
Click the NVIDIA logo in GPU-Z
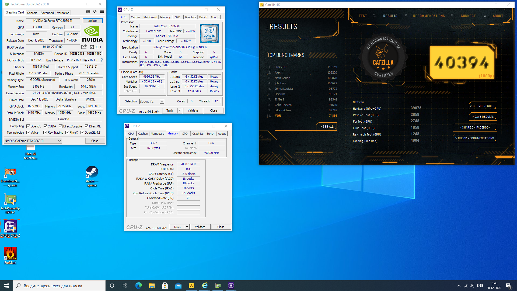(92, 34)
